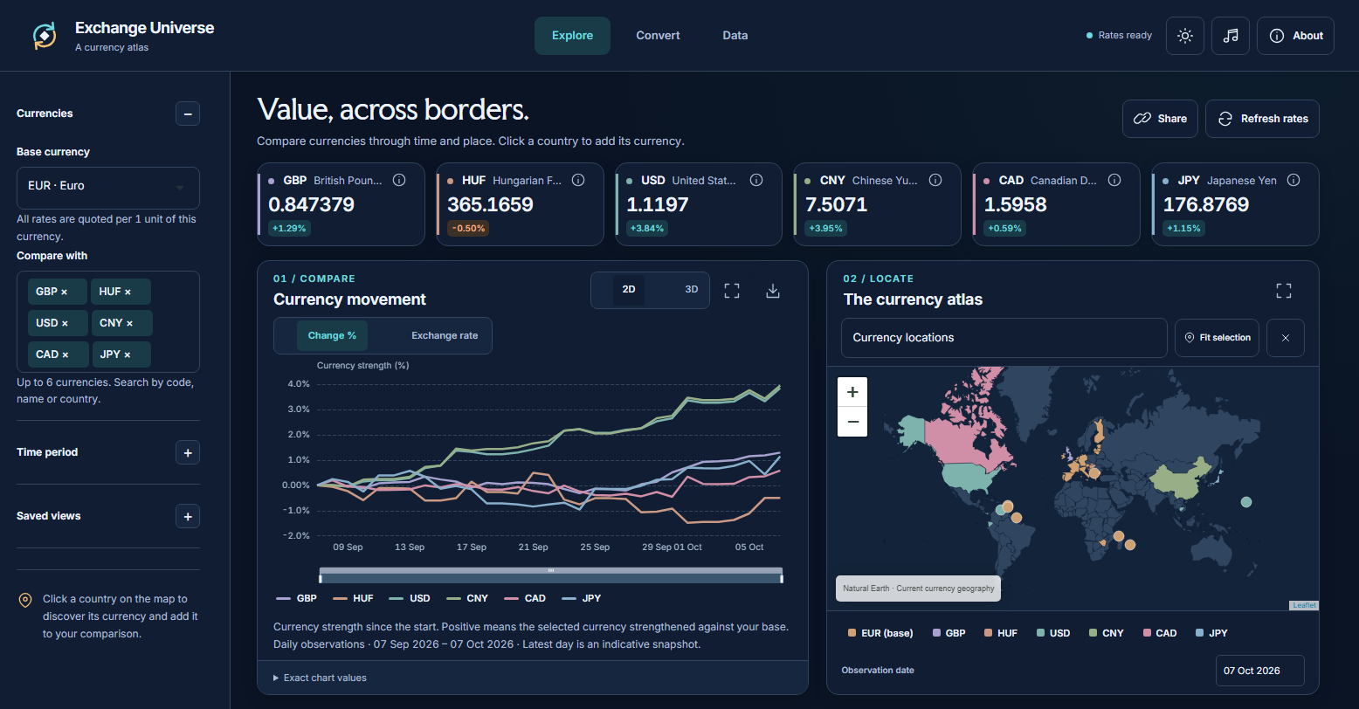Open the Leaflet attribution link

[x=1304, y=605]
